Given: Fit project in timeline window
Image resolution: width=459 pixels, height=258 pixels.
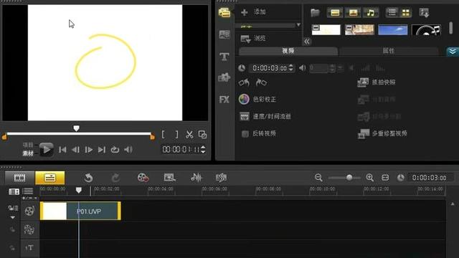Looking at the screenshot, I should click(385, 178).
